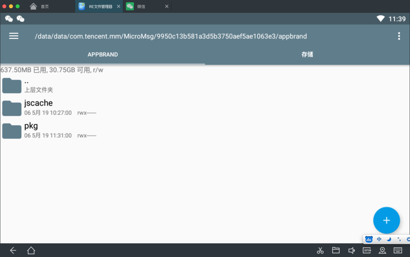Viewport: 410px width, 257px height.
Task: Open the parent folder icon
Action: (x=12, y=86)
